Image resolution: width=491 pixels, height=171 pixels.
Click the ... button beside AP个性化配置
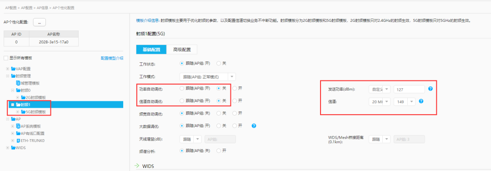40,22
